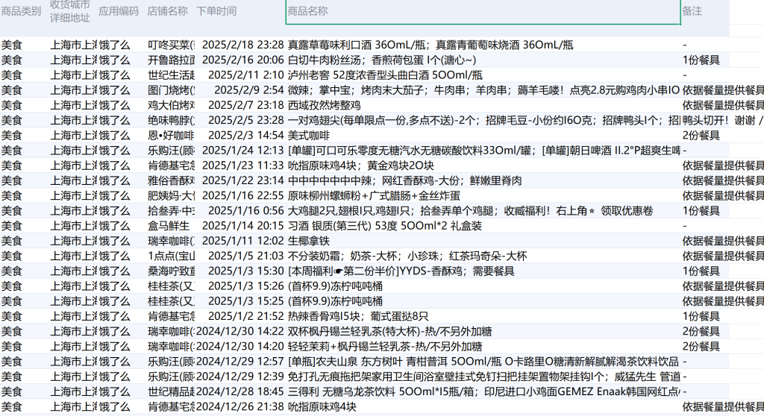Select the 三得利 无糖乌龙茶 product cell
Image resolution: width=764 pixels, height=416 pixels.
(483, 392)
